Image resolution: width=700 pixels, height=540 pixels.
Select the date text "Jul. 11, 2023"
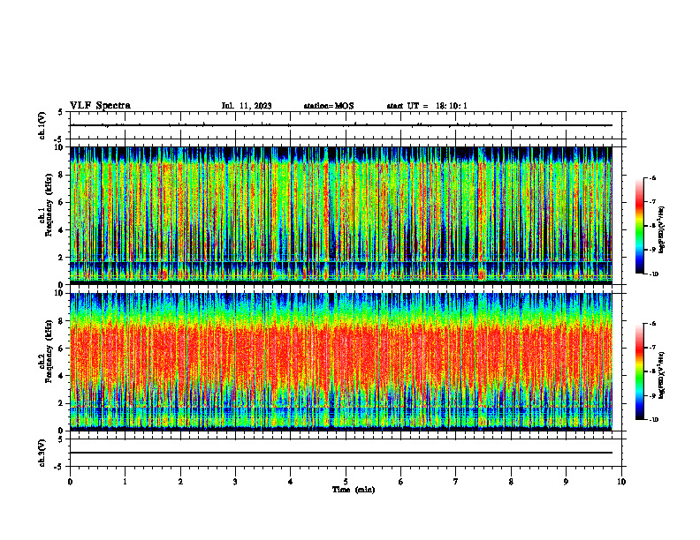tap(247, 106)
